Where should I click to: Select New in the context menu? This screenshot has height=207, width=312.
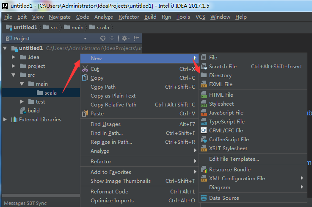click(x=139, y=58)
